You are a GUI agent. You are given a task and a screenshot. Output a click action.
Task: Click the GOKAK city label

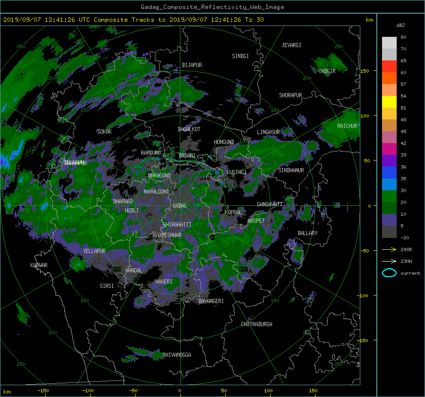[x=104, y=131]
